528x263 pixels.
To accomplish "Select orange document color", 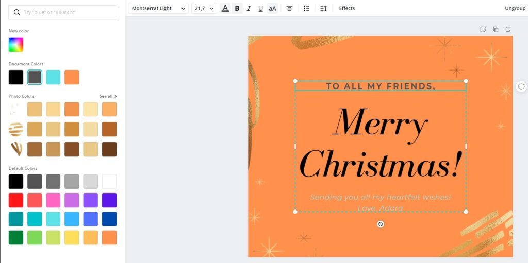I will coord(72,77).
